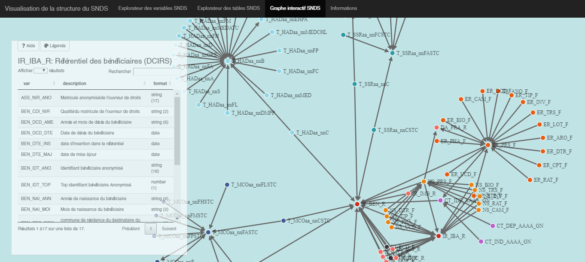Select page 1 in table pagination
The height and width of the screenshot is (262, 585).
coord(151,229)
